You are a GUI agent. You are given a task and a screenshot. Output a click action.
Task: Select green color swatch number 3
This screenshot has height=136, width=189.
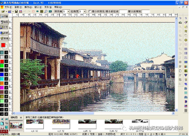coord(2,66)
